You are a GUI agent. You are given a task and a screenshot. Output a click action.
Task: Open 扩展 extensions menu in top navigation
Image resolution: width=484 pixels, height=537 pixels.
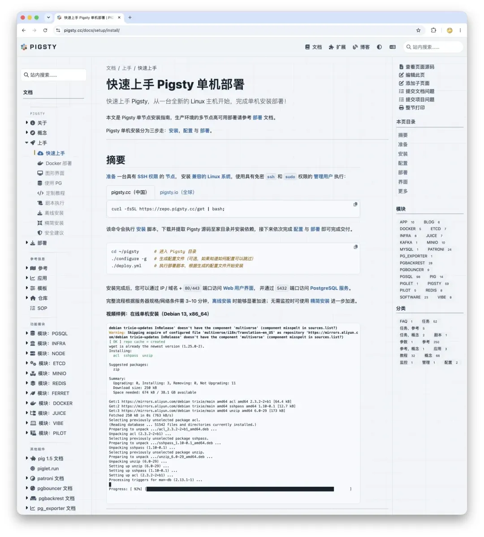pos(337,47)
